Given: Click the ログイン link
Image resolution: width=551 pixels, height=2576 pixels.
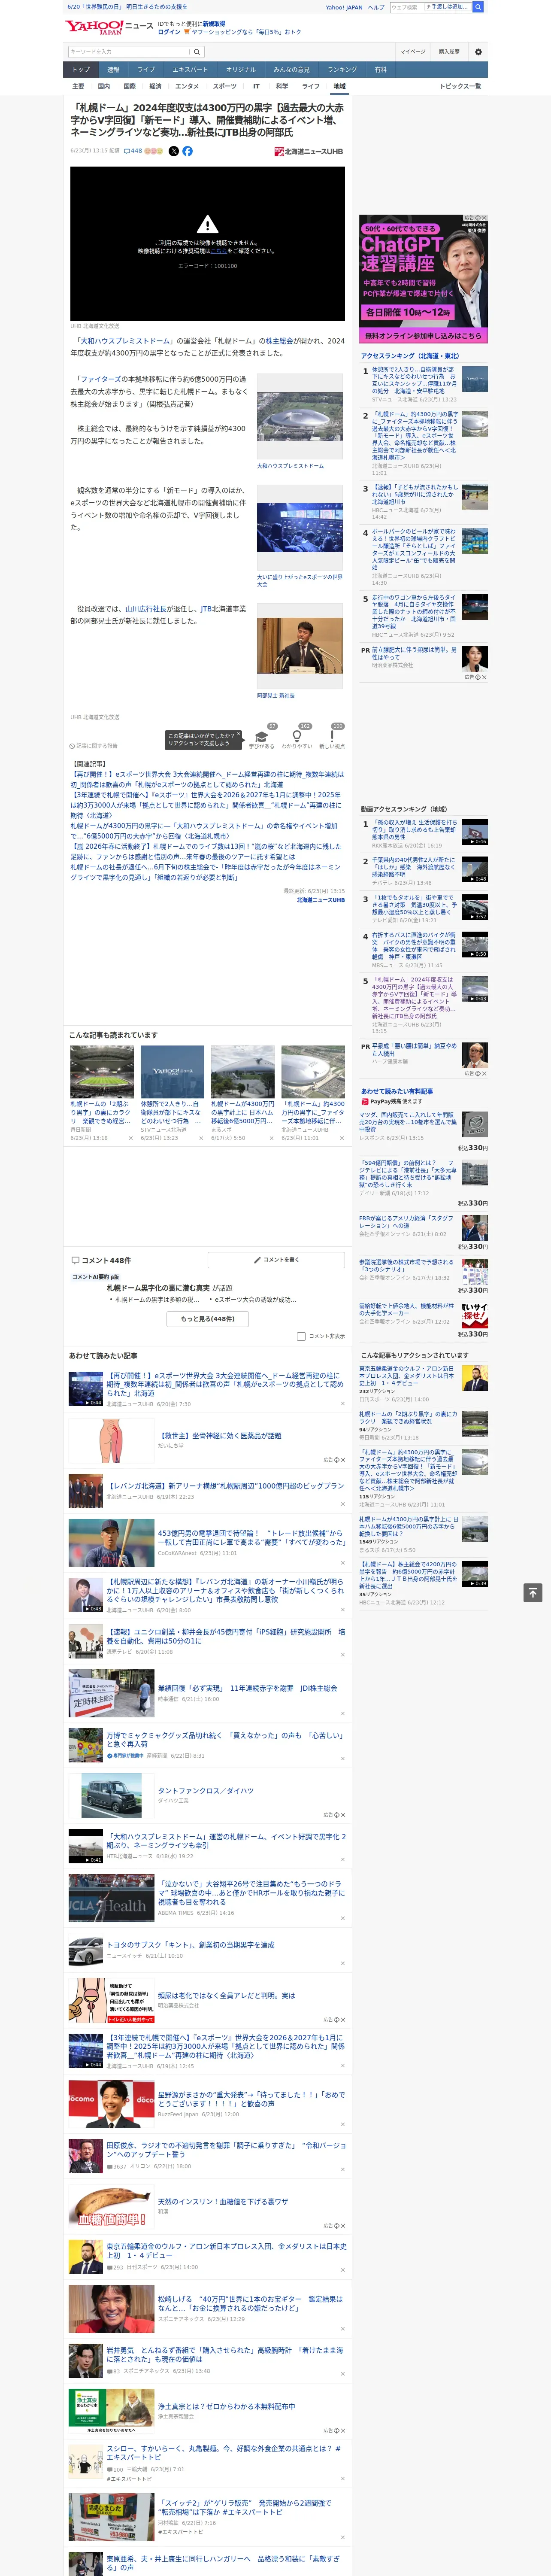Looking at the screenshot, I should click(169, 32).
